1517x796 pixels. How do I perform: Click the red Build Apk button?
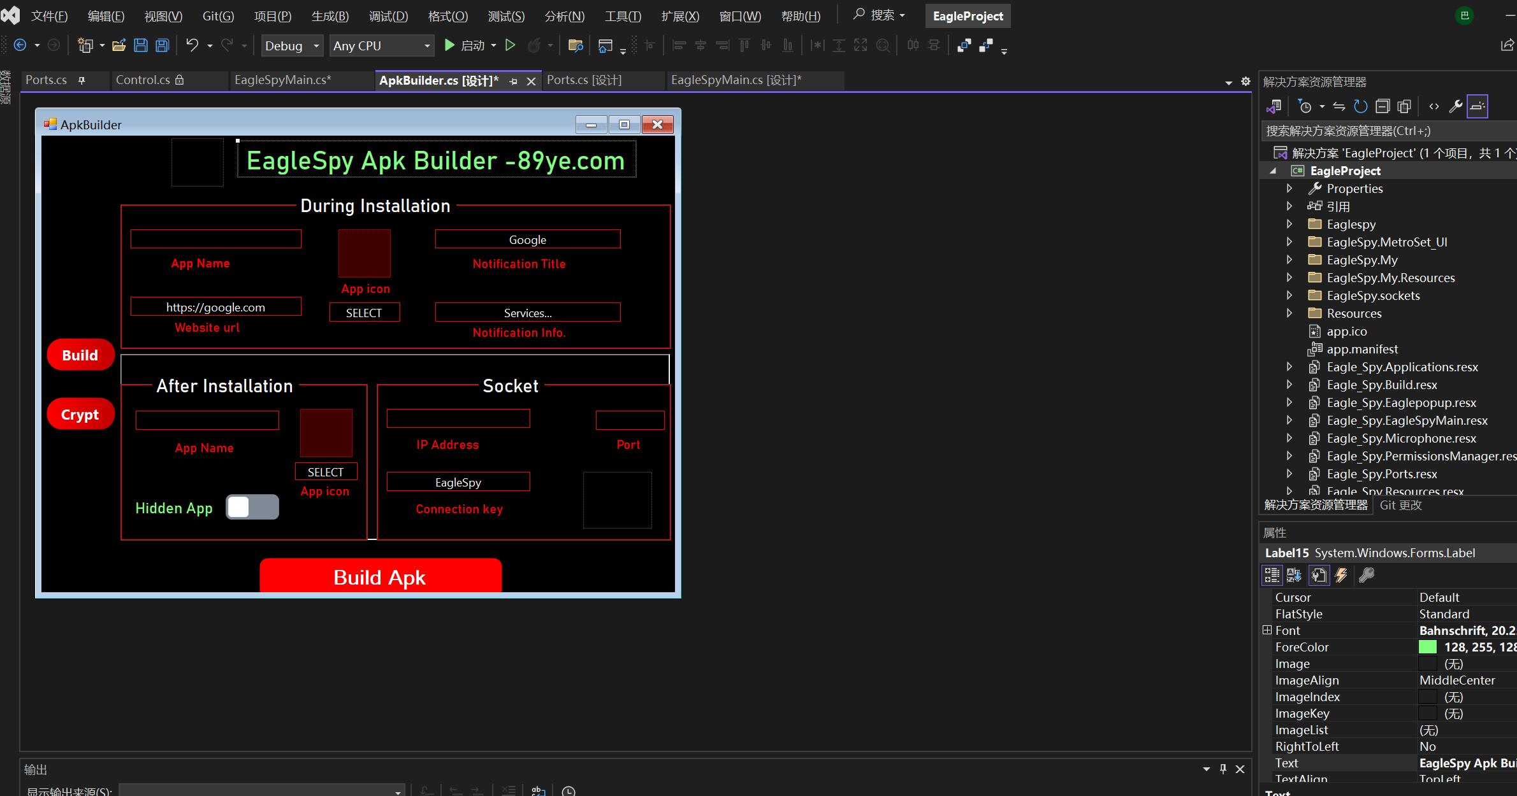point(381,576)
